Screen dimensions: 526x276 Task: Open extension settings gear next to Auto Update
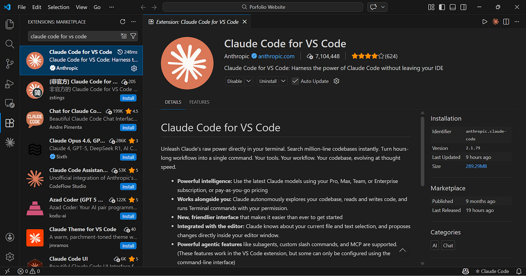click(337, 81)
